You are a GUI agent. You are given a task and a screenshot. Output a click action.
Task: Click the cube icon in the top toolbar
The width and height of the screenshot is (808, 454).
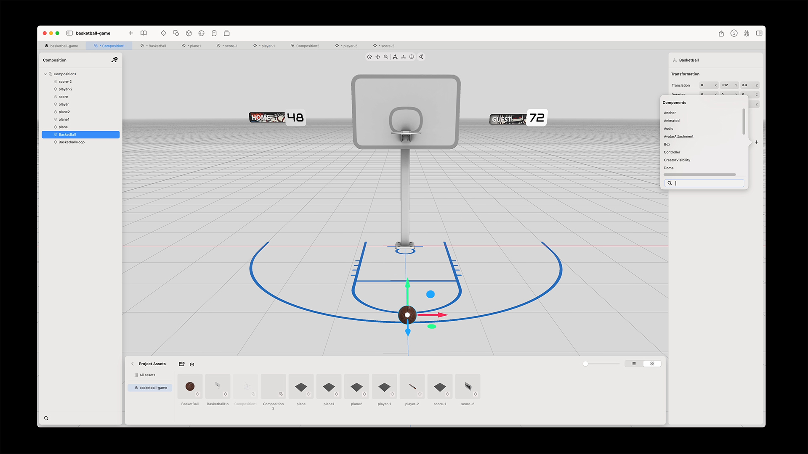(x=189, y=33)
